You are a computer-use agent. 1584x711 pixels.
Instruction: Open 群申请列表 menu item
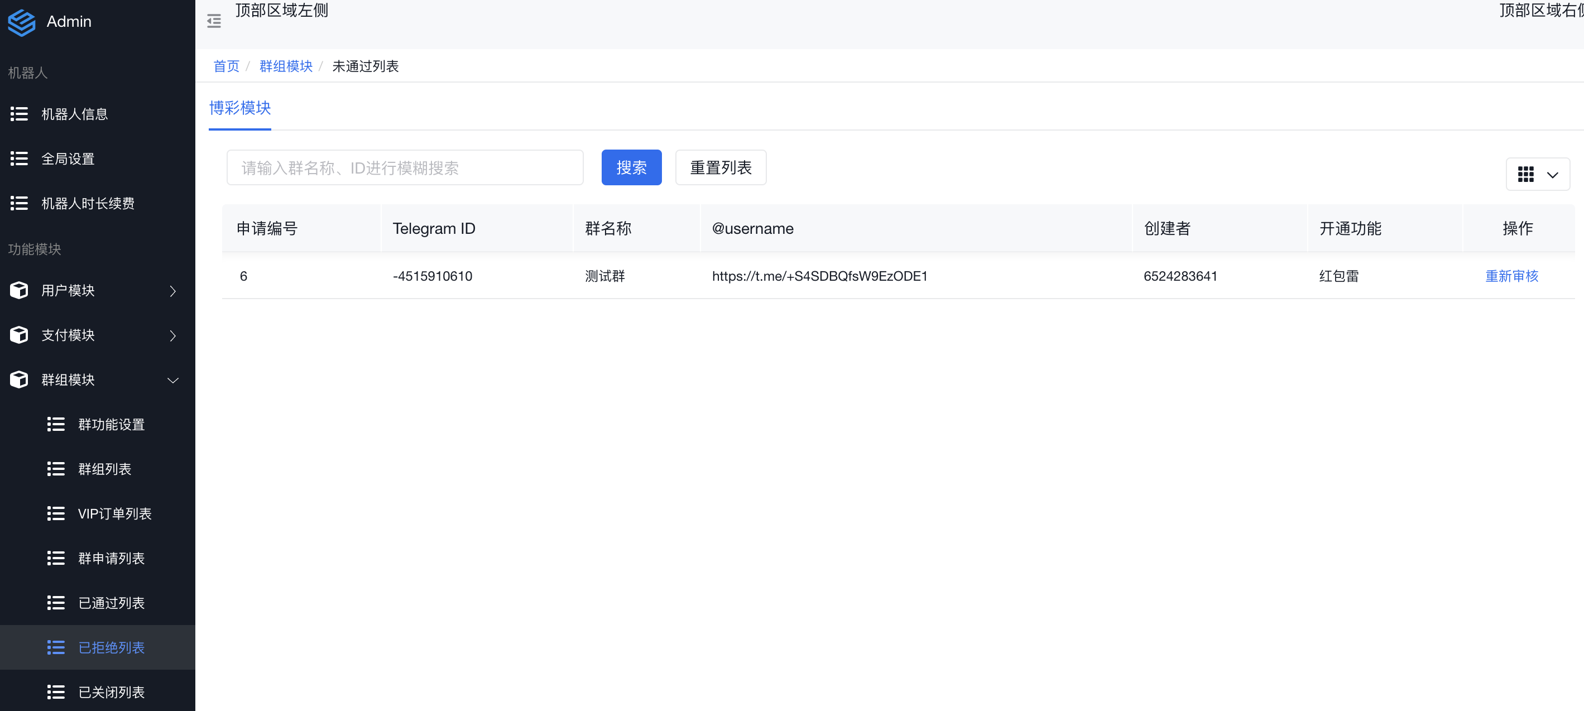(111, 559)
